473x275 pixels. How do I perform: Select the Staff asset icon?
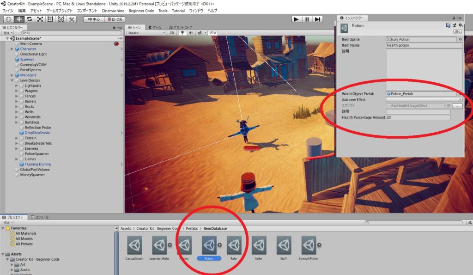(284, 245)
